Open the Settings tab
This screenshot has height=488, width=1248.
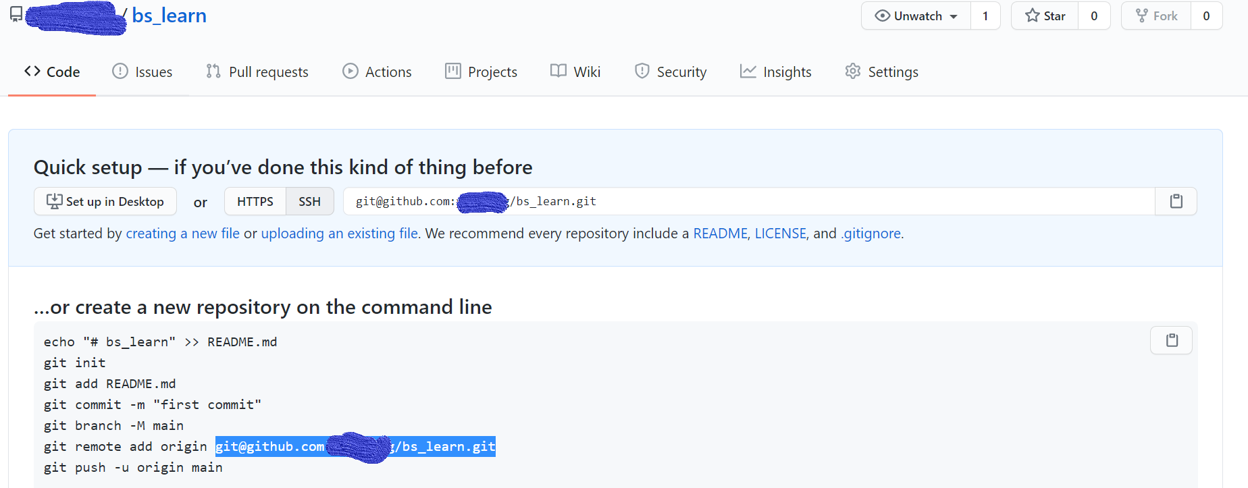pyautogui.click(x=881, y=72)
